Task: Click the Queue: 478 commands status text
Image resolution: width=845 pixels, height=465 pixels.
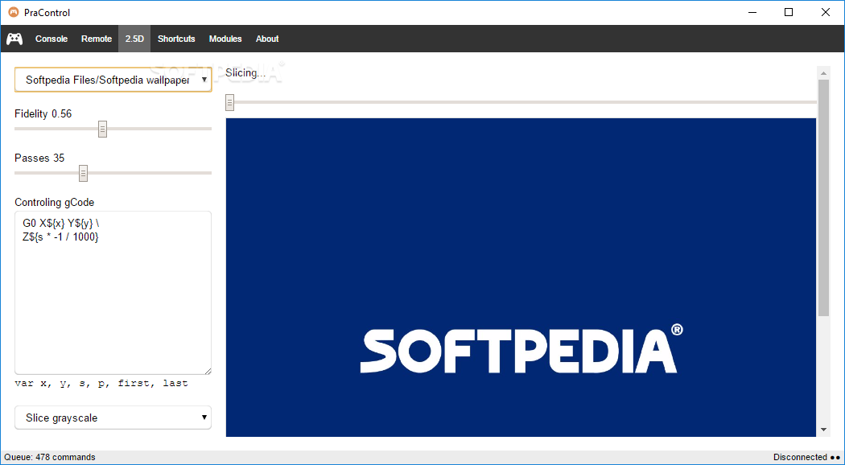Action: click(x=50, y=457)
